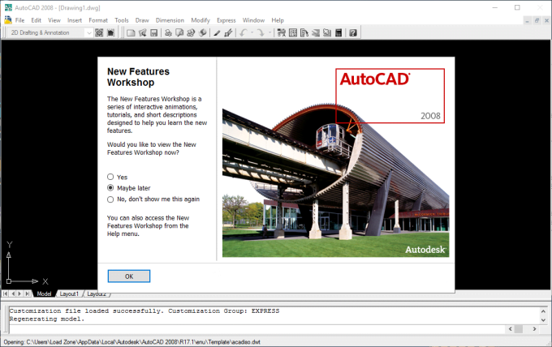Expand the Undo history dropdown arrow
552x347 pixels.
pyautogui.click(x=252, y=33)
